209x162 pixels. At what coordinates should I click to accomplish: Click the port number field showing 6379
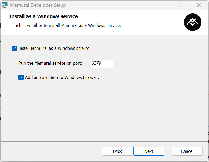coord(102,64)
